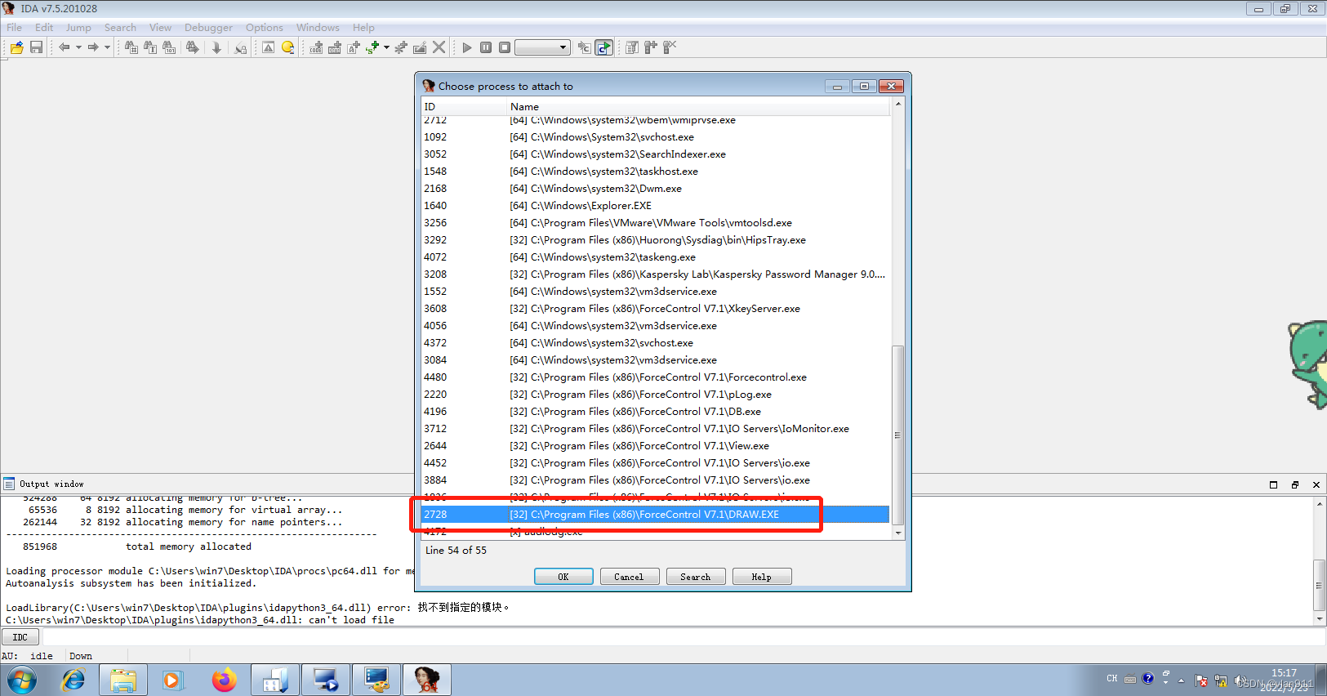Image resolution: width=1327 pixels, height=696 pixels.
Task: Select the HipsTray.exe process row
Action: pos(655,240)
